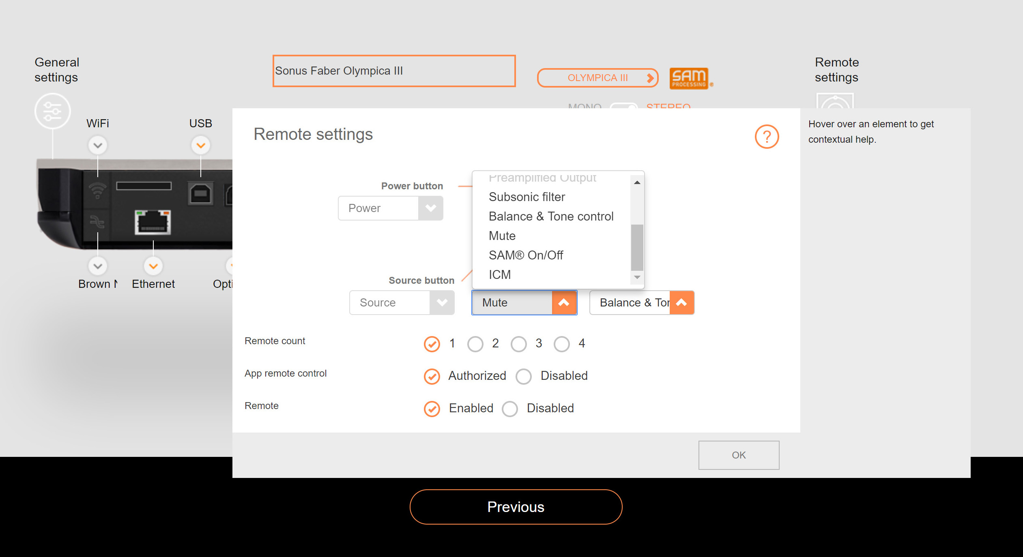Click the Remote settings help icon
Viewport: 1023px width, 557px height.
click(x=766, y=137)
